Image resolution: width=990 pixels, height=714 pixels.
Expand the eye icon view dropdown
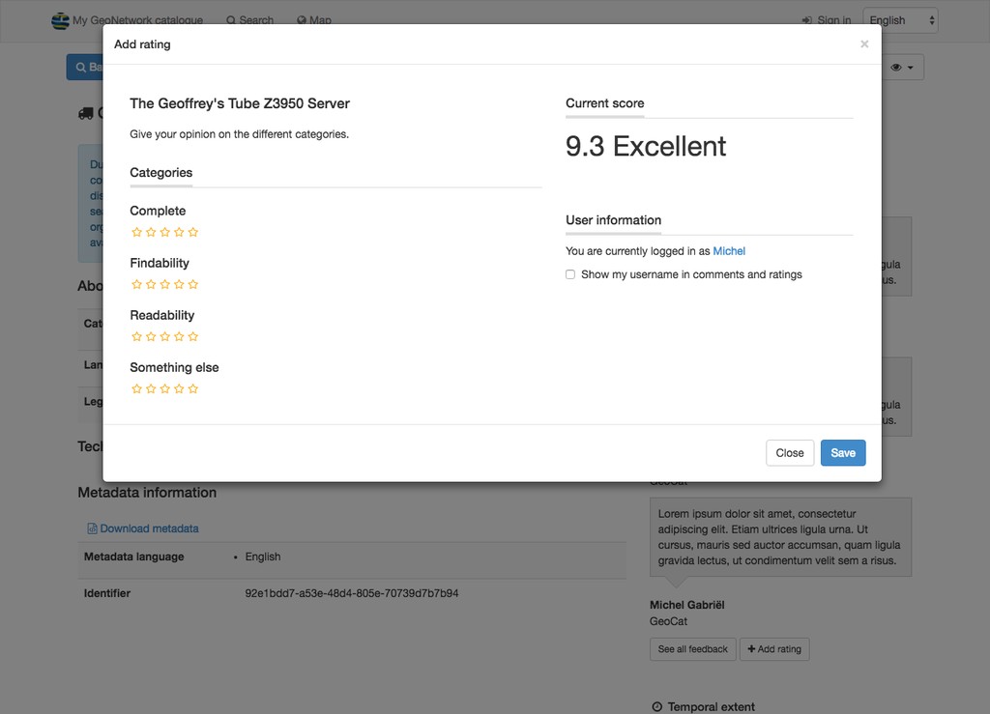tap(902, 68)
